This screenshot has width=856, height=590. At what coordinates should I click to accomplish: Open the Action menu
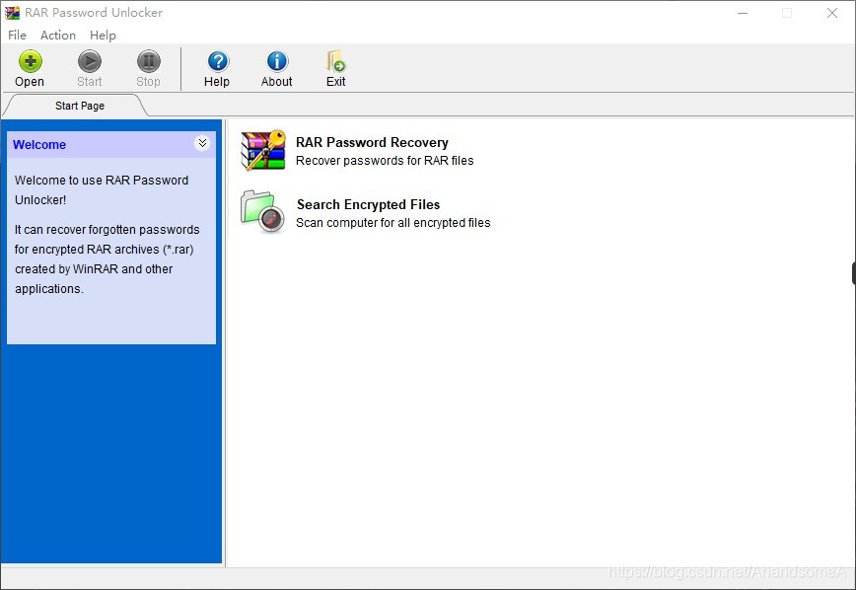point(58,35)
